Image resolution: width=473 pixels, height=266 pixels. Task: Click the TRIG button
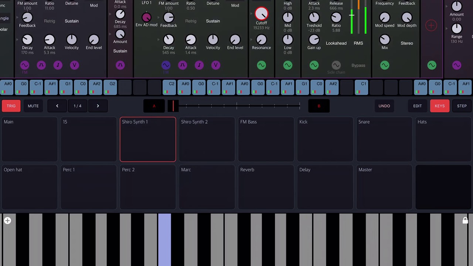tap(11, 106)
